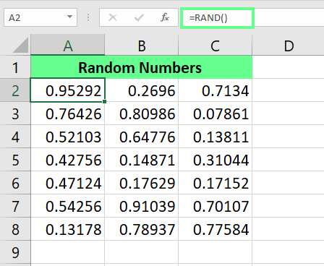Select row 3 header
The height and width of the screenshot is (266, 324).
pyautogui.click(x=15, y=113)
